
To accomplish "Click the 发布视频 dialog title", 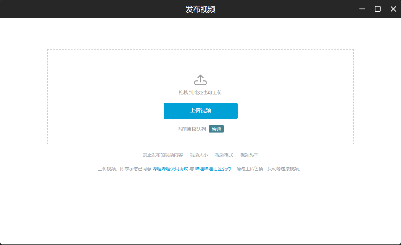I will [x=200, y=9].
